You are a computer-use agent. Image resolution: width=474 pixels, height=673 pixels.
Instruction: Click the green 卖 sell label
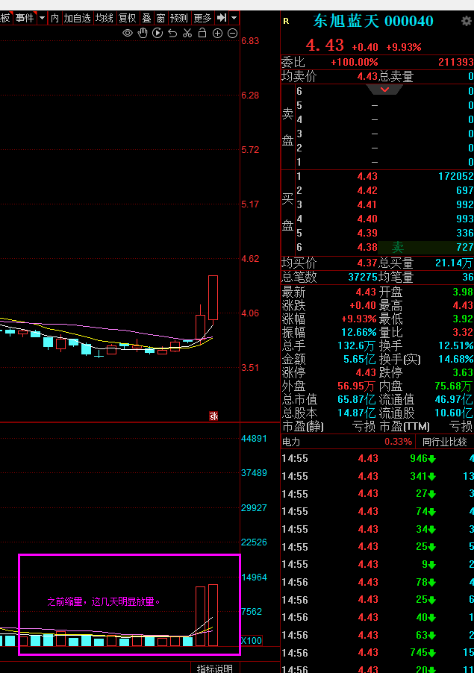click(x=398, y=247)
